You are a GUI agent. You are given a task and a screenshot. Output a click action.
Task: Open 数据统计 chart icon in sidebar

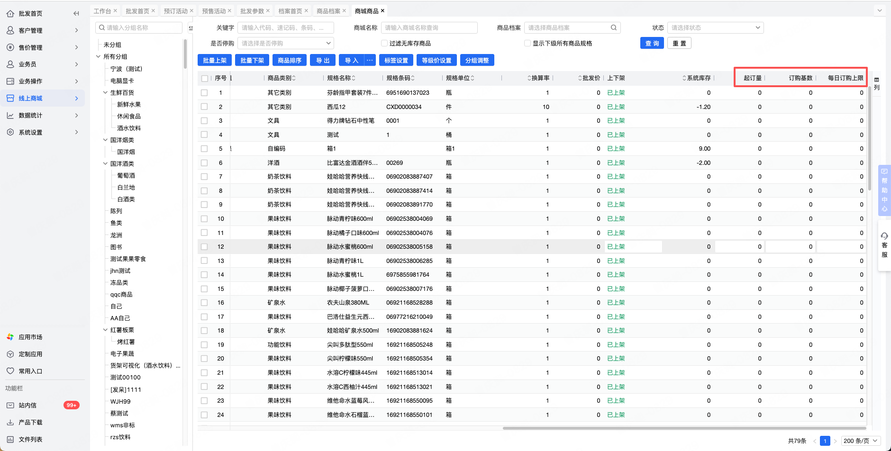click(x=10, y=115)
